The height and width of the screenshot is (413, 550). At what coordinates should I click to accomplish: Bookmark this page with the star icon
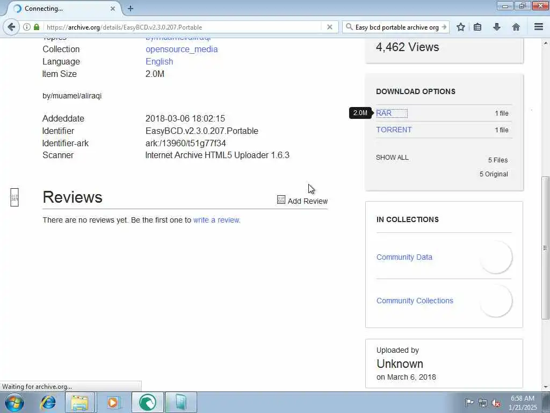(461, 27)
